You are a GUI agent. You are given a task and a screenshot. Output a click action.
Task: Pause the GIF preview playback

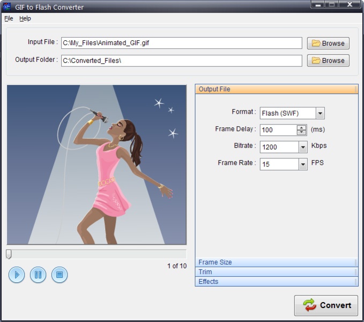click(x=38, y=275)
